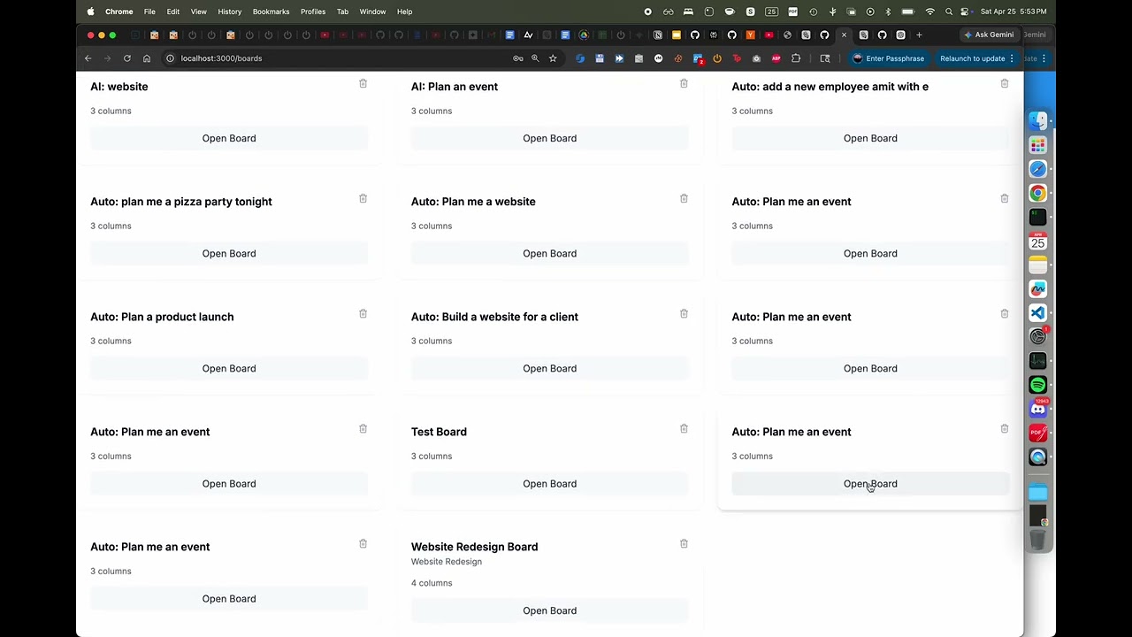Trash the 'pizza party tonight' board
Screen dimensions: 1132x637
363,198
